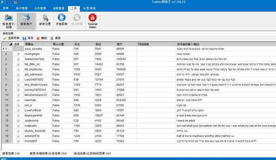Sort by the bio description column header
This screenshot has width=276, height=160.
click(226, 44)
